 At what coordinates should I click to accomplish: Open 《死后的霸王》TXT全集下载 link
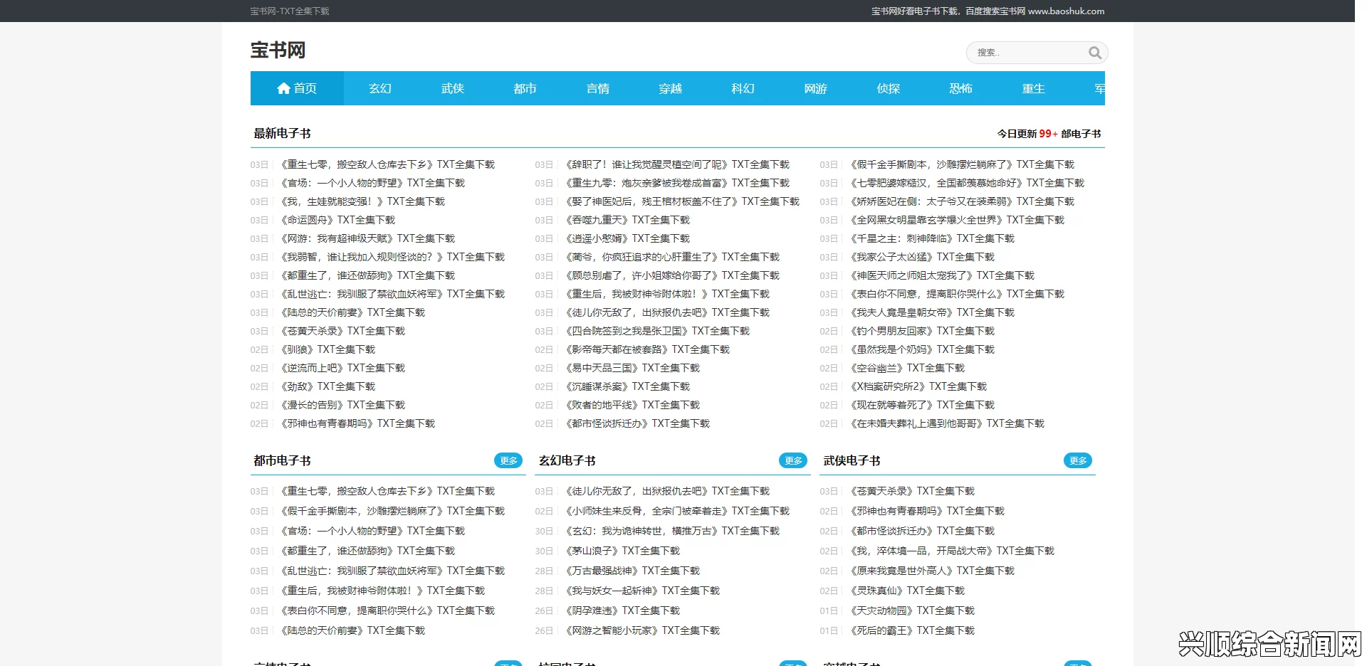[911, 630]
